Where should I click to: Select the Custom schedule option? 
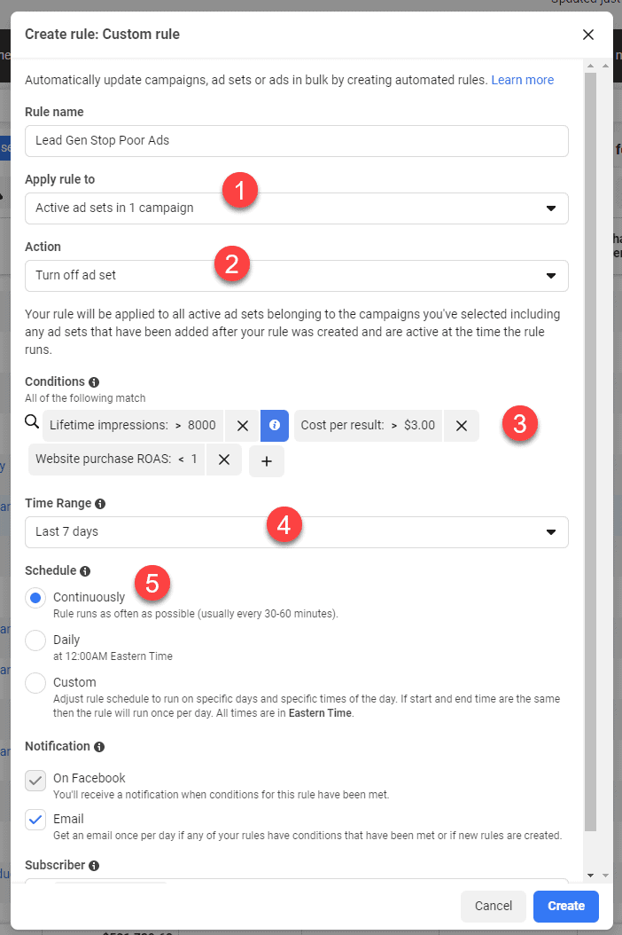point(35,683)
